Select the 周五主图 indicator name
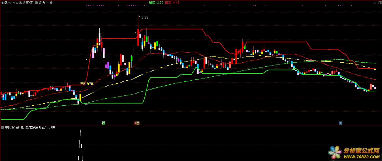 point(46,2)
